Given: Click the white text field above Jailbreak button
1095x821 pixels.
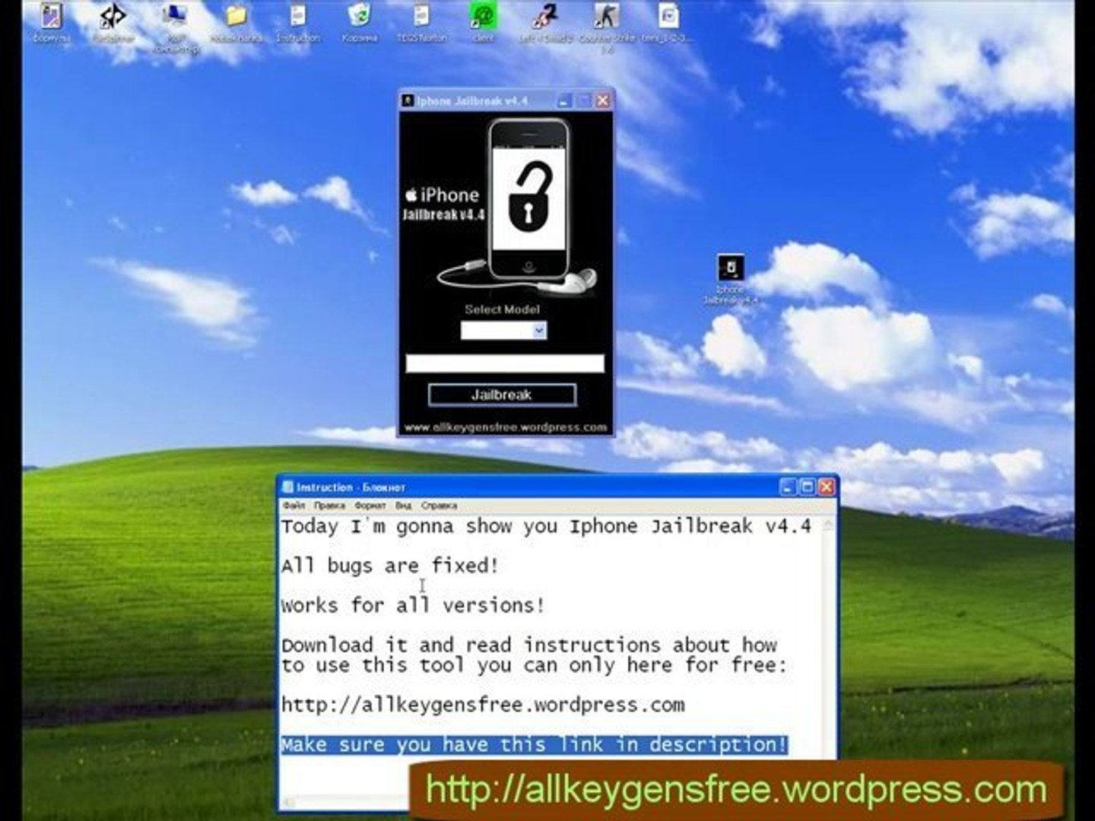Looking at the screenshot, I should click(x=505, y=363).
